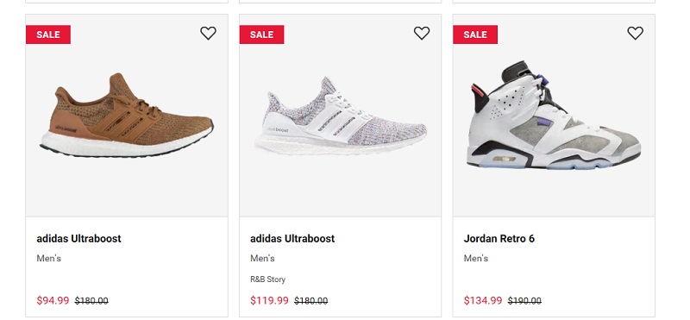Screen dimensions: 690x320
Task: Click SALE badge on white multicolor Ultraboost card
Action: coord(262,35)
